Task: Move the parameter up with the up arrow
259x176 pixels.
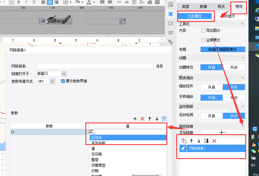Action: [x=150, y=119]
